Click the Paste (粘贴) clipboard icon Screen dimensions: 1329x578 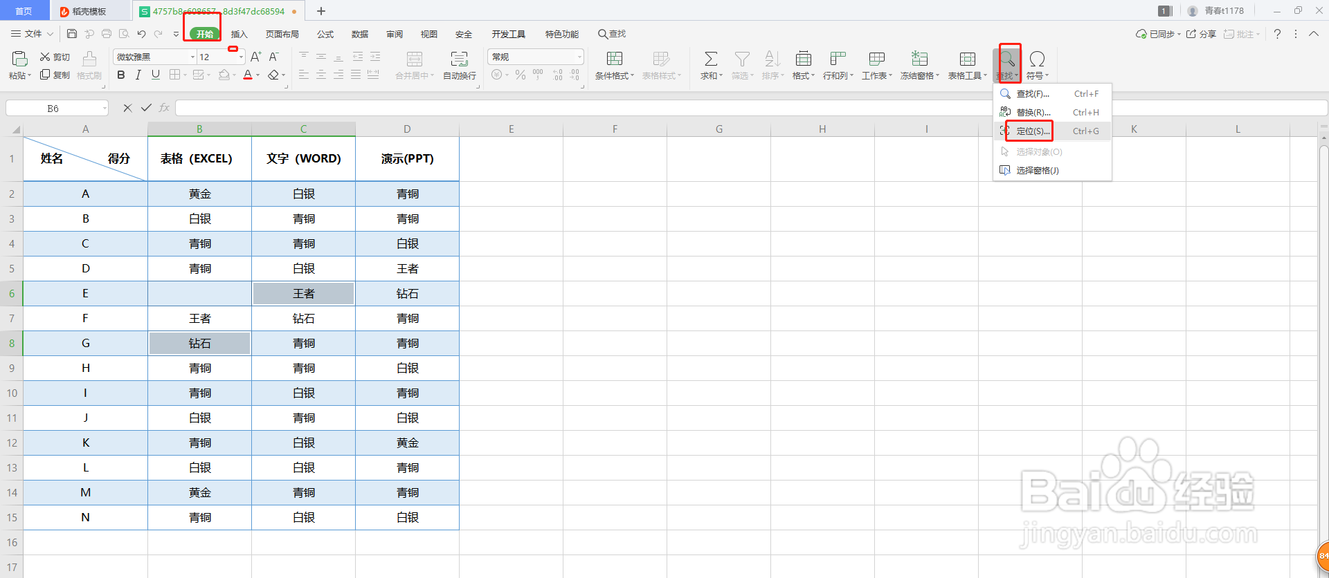19,59
